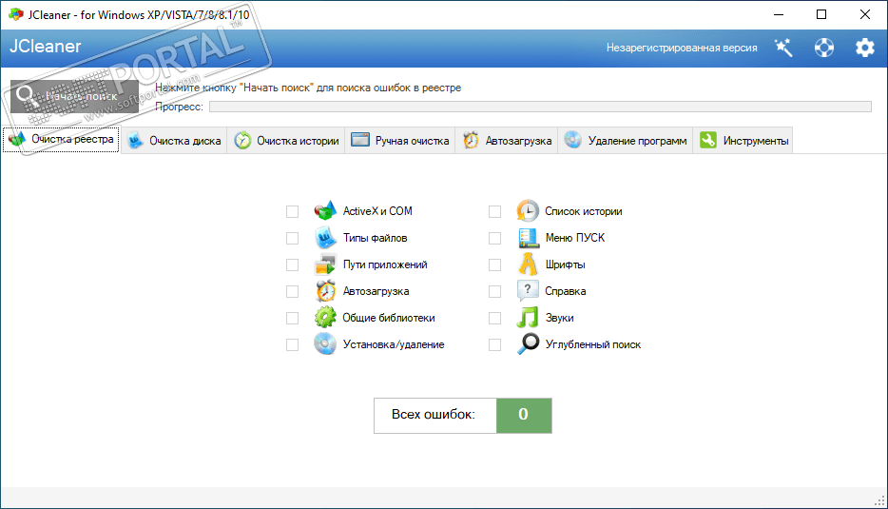The width and height of the screenshot is (888, 509).
Task: Open the lifebuoy help icon
Action: [x=824, y=48]
